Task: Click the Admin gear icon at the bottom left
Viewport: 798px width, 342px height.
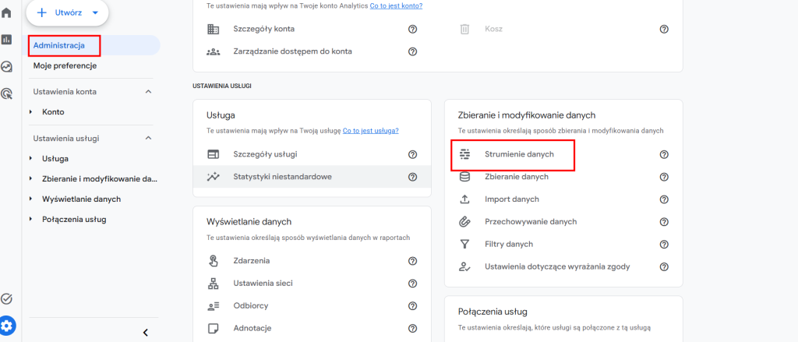Action: pos(7,325)
